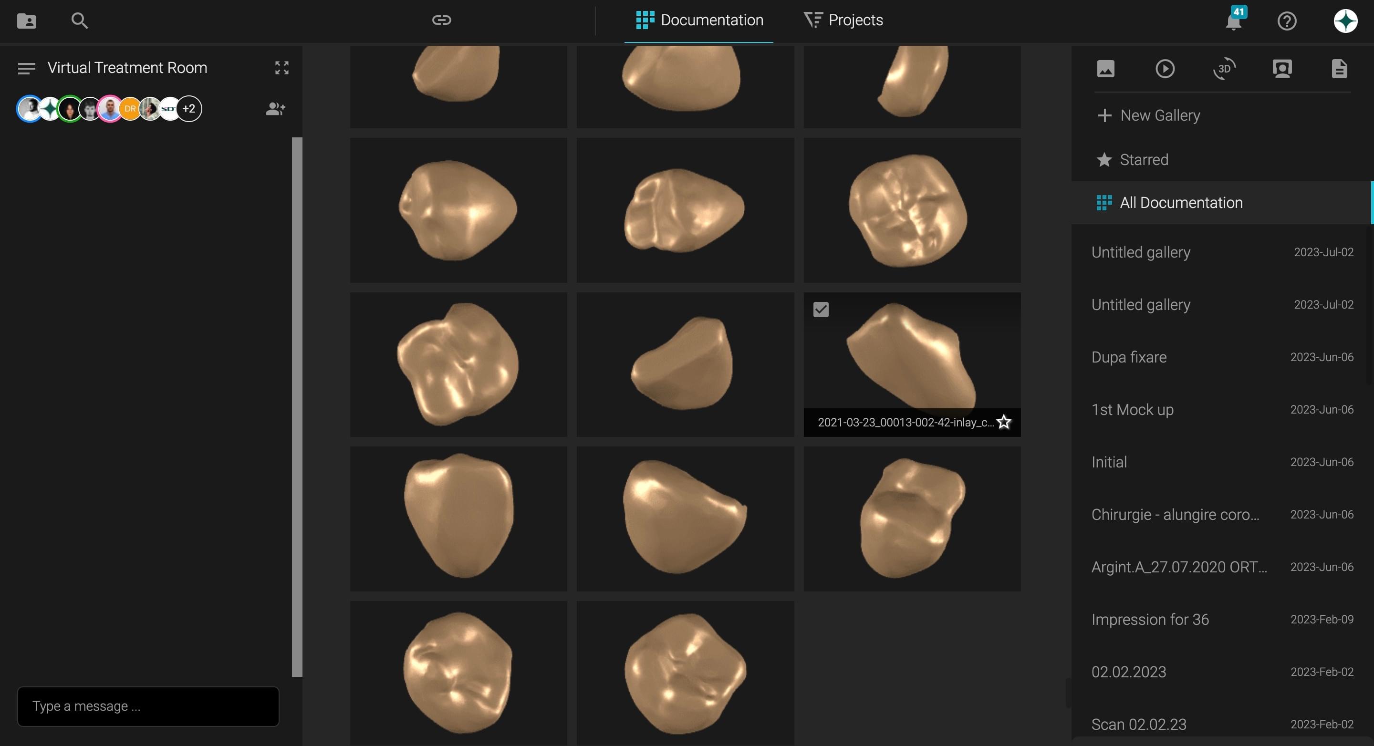Star the 2021-03-23 inlay model
Viewport: 1374px width, 746px height.
(x=1003, y=422)
